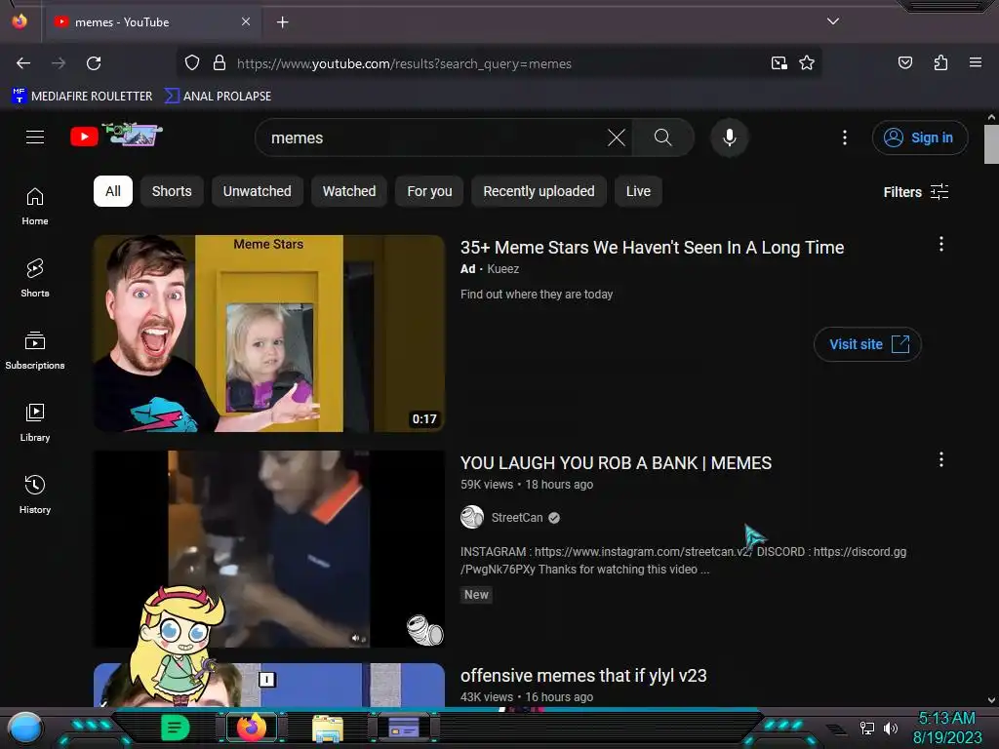
Task: Reload the current page
Action: click(95, 63)
